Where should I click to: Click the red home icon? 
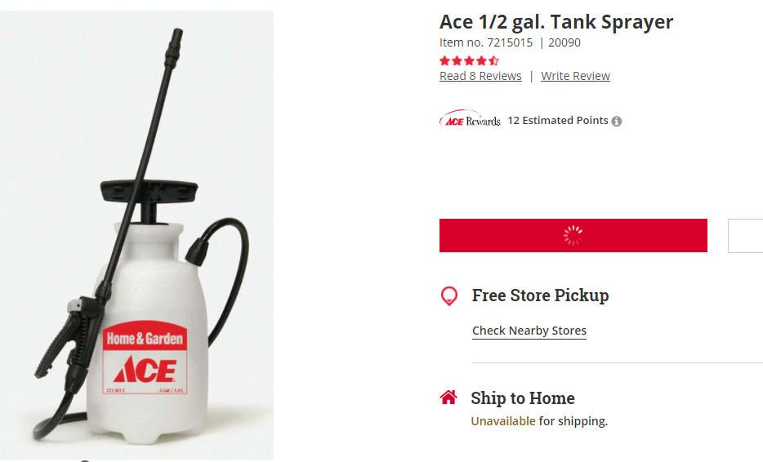[448, 398]
